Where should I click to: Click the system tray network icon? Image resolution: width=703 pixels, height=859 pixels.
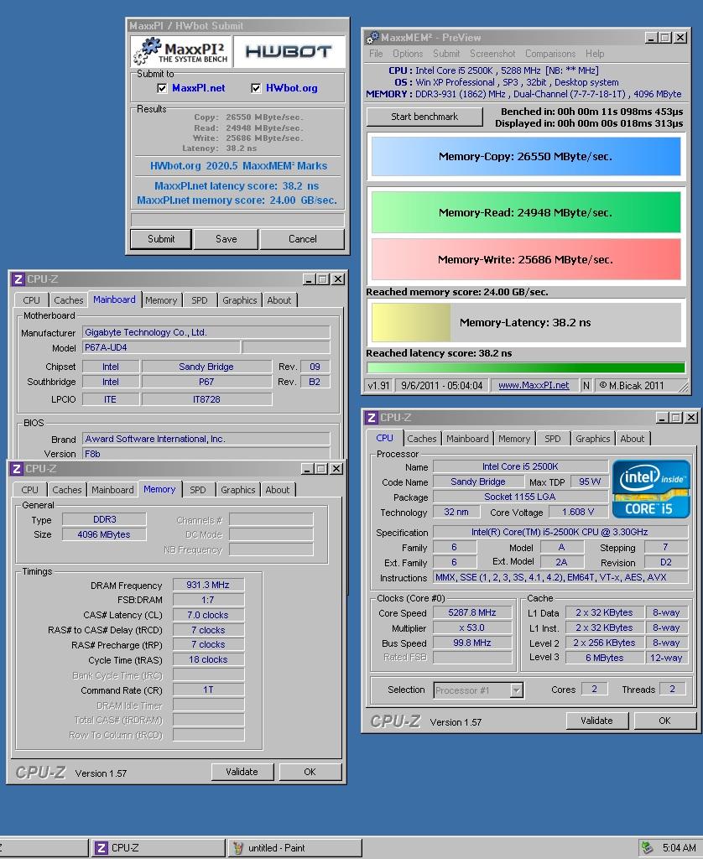coord(647,848)
